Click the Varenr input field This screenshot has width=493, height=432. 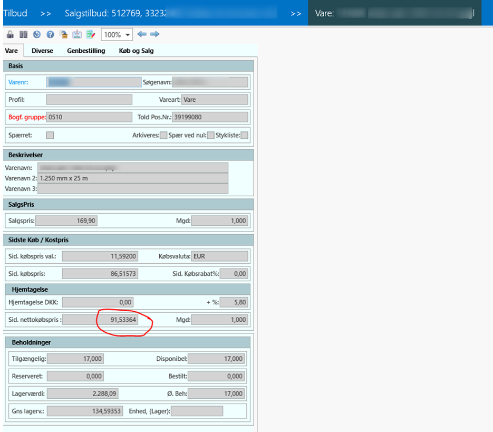[x=94, y=82]
